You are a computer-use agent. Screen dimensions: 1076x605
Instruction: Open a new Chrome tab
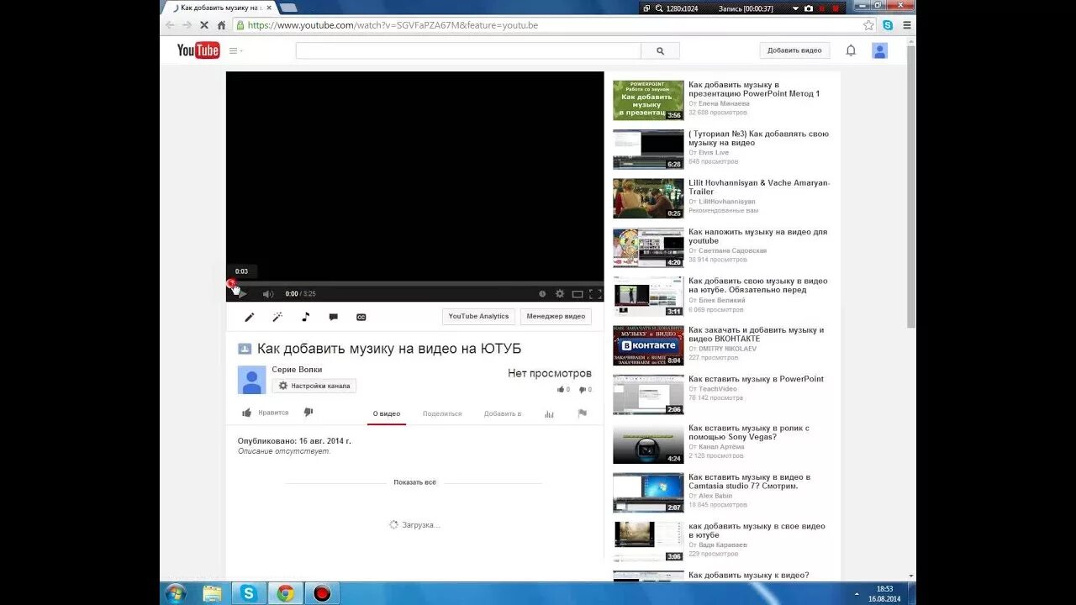click(x=287, y=8)
